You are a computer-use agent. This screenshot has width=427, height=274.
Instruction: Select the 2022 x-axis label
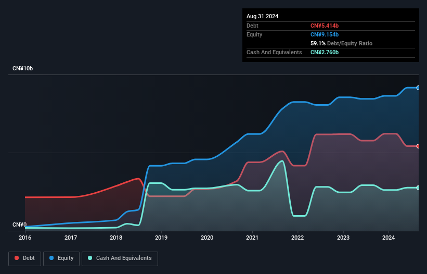297,238
